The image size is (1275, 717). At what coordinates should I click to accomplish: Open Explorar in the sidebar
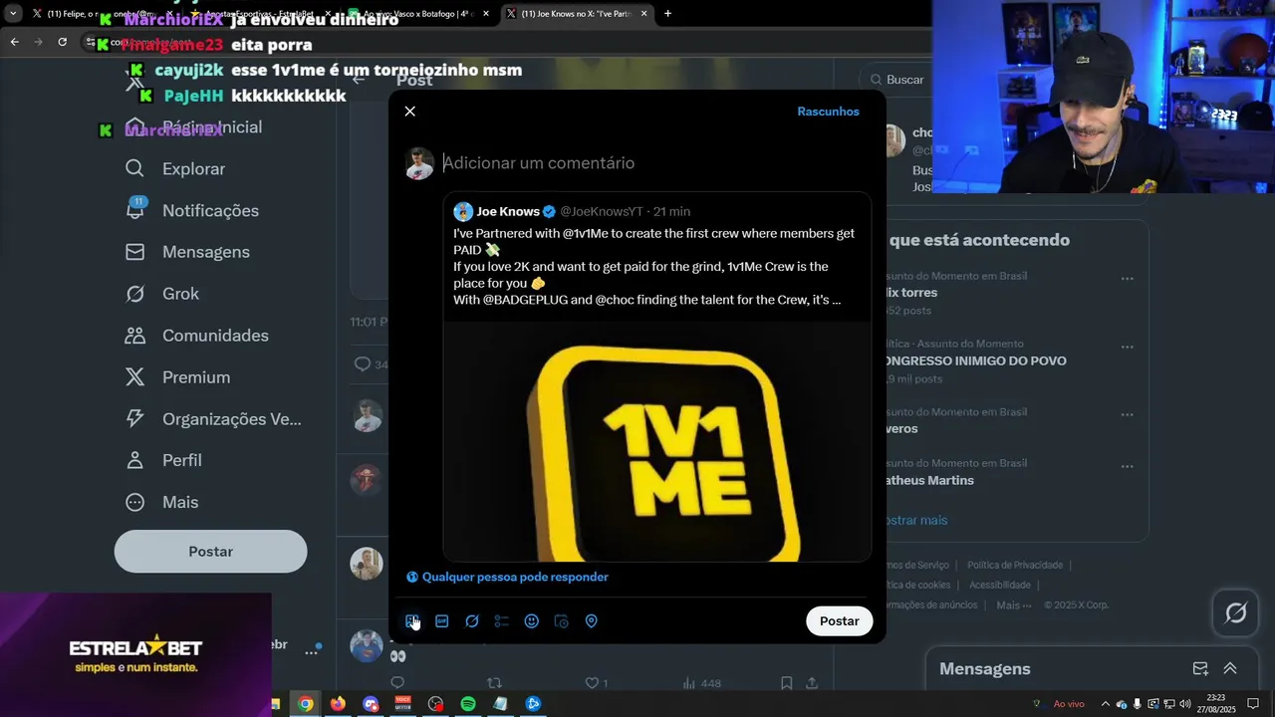tap(175, 169)
